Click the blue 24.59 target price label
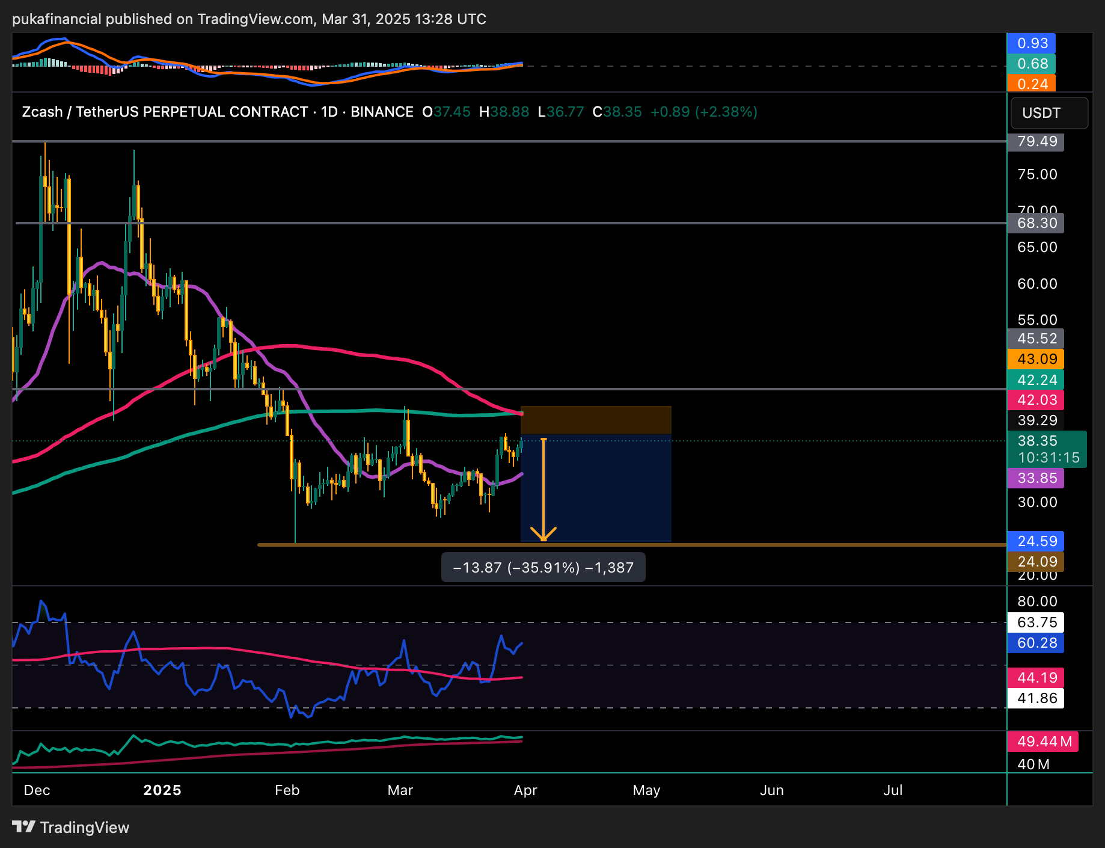 click(x=1036, y=541)
